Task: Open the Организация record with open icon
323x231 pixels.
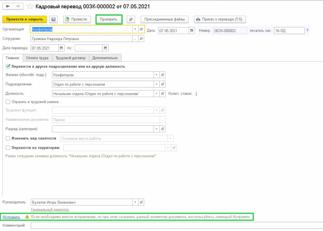Action: point(141,29)
